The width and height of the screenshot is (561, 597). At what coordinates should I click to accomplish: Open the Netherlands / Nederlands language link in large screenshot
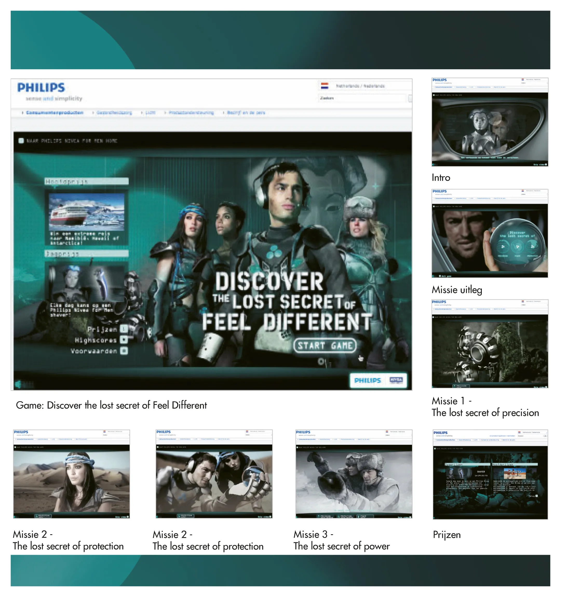(x=360, y=86)
